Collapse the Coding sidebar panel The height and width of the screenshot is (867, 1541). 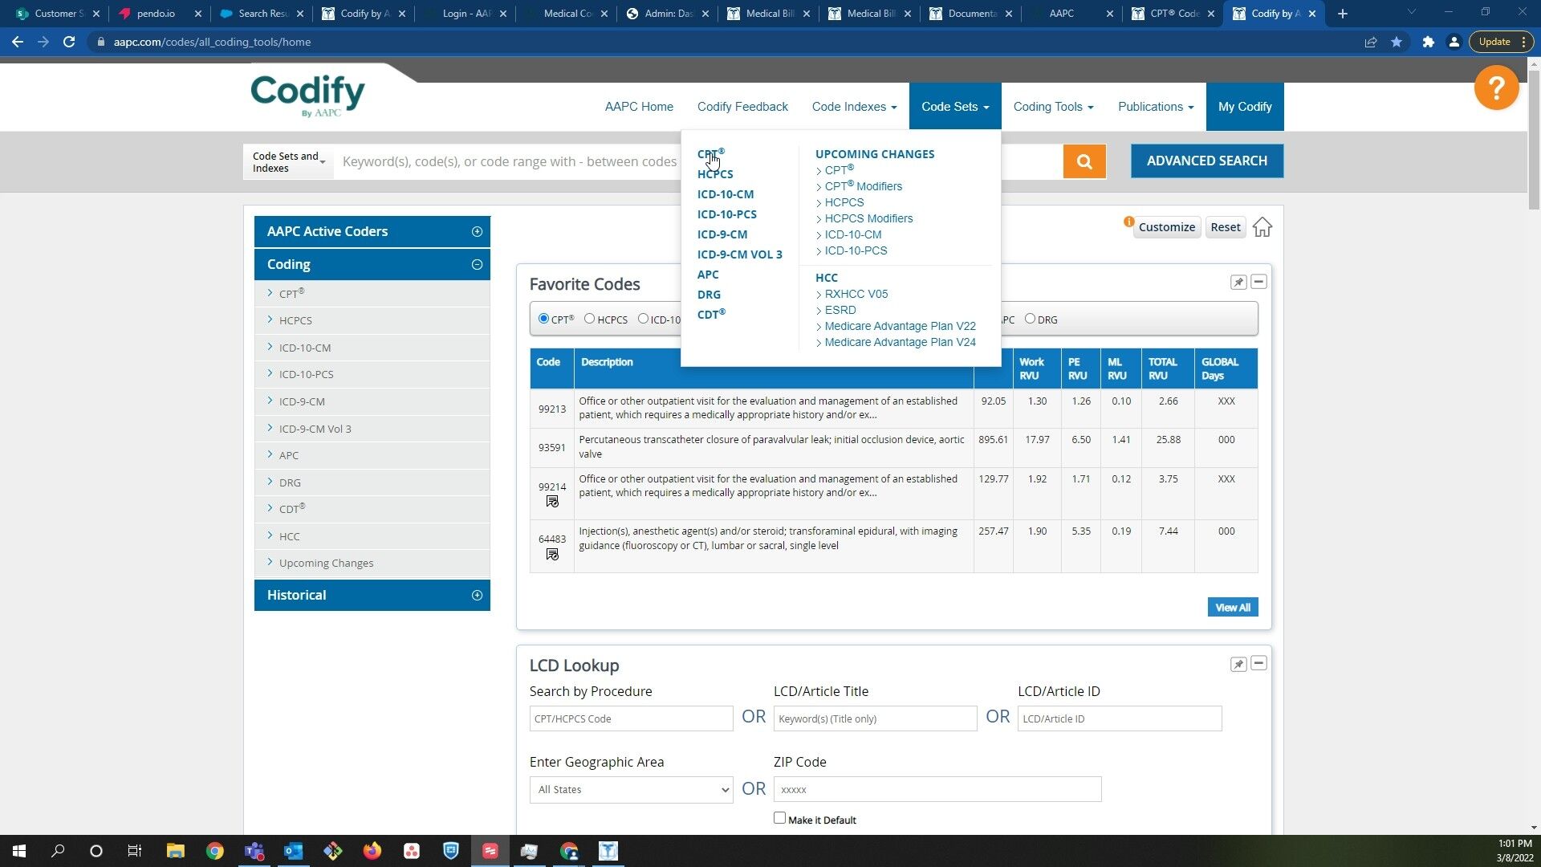coord(477,264)
